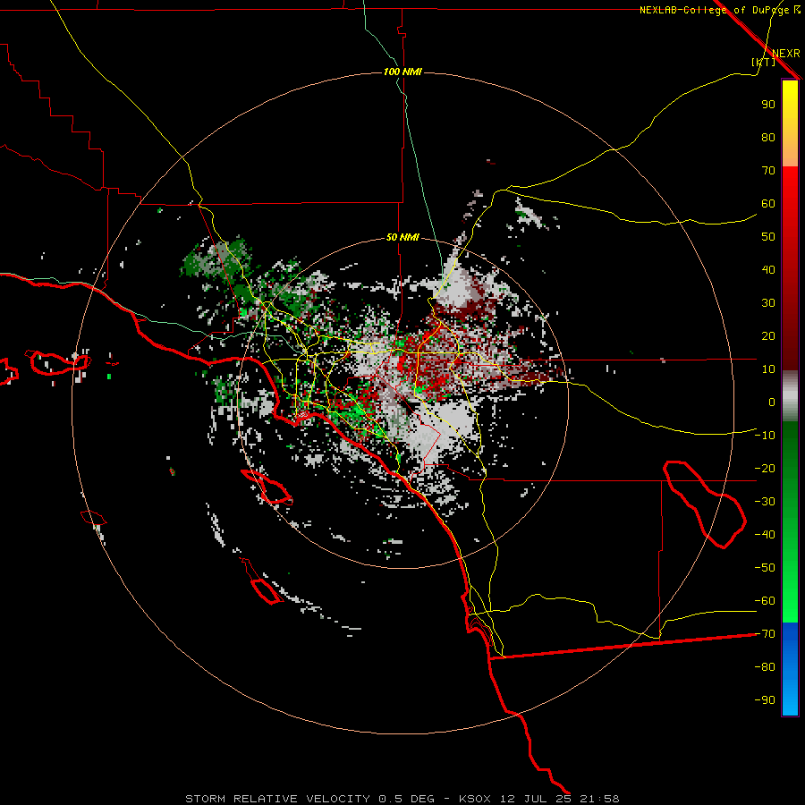
Task: Click the -90 scale value
Action: click(765, 700)
